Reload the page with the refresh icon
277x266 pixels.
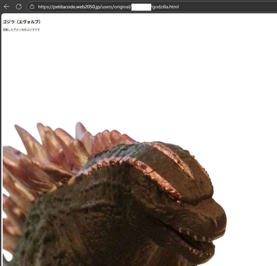(19, 7)
